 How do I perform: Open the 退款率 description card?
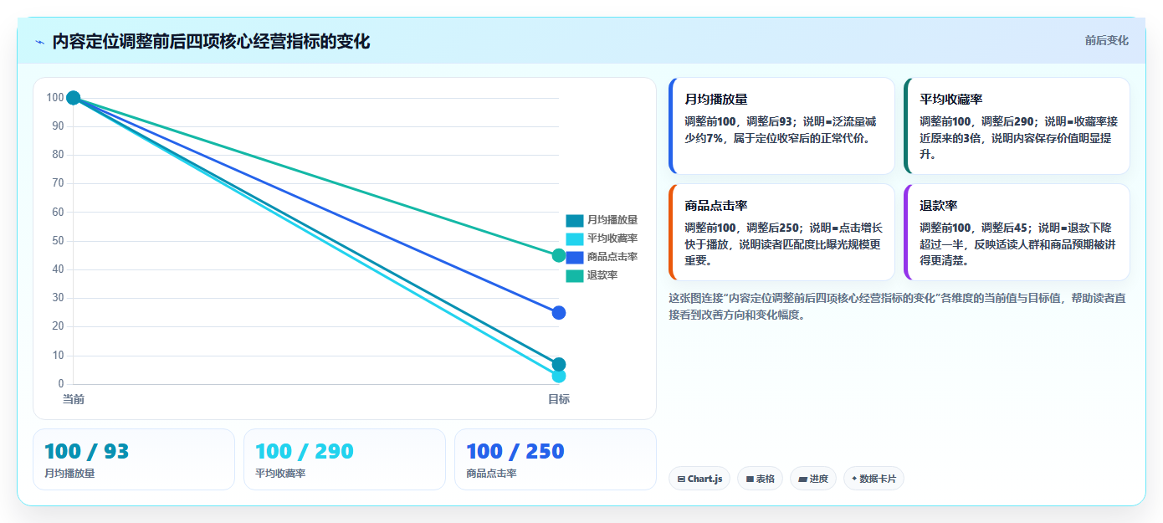(x=1017, y=233)
